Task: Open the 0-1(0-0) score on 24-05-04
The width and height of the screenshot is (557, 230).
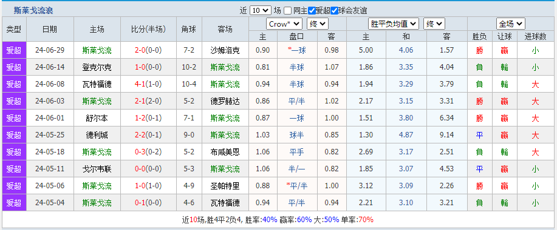Action: (148, 203)
